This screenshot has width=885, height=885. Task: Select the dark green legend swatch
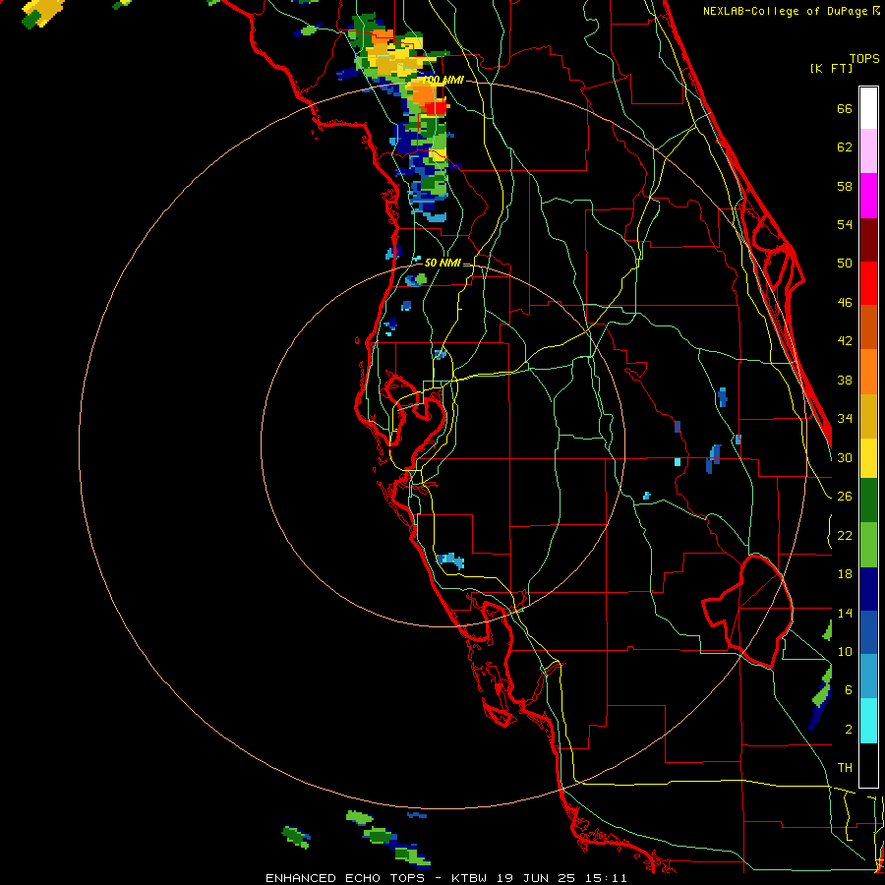(868, 500)
